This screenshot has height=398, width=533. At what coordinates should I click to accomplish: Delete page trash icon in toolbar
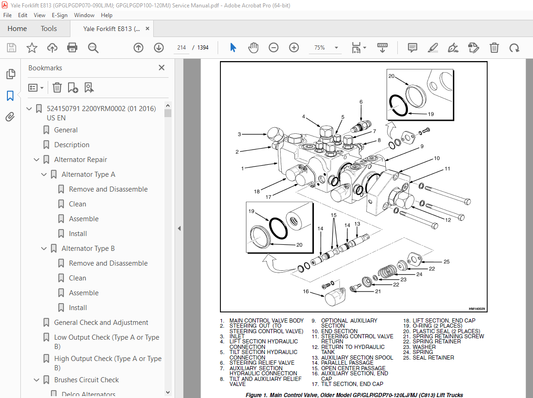pos(494,48)
